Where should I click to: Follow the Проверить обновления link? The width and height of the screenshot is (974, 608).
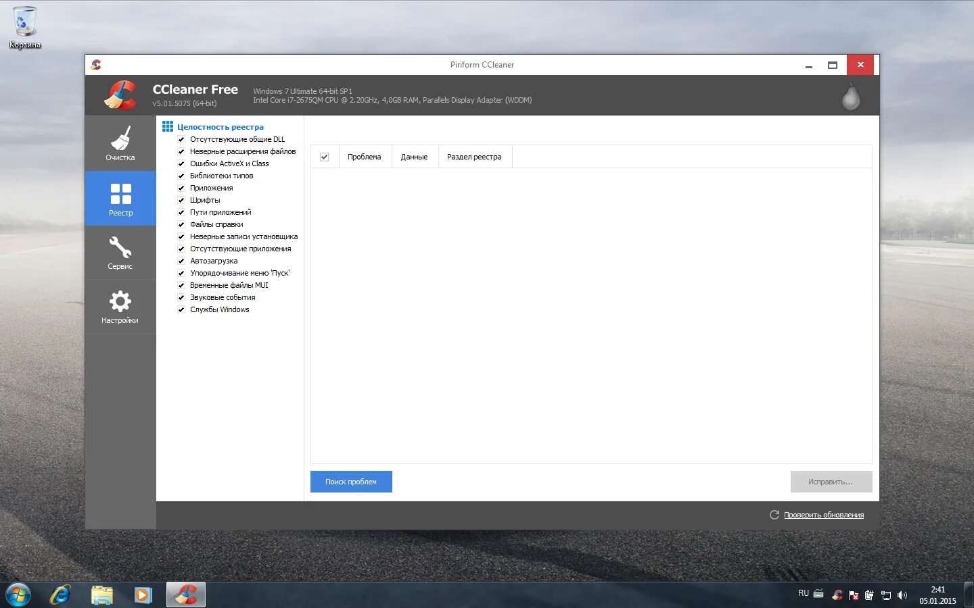[824, 515]
